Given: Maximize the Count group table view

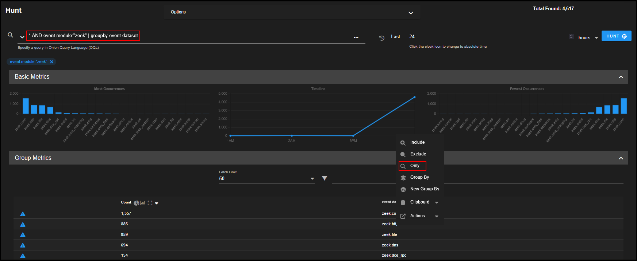Looking at the screenshot, I should [x=150, y=203].
